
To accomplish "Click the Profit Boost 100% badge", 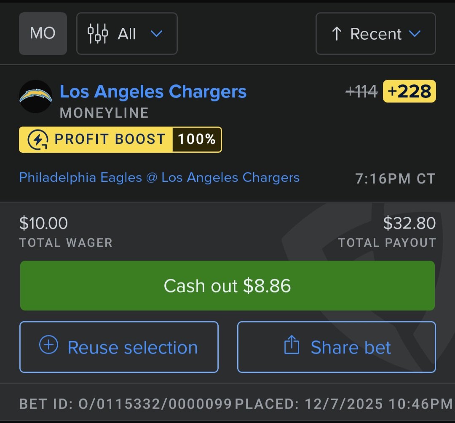I will click(120, 140).
